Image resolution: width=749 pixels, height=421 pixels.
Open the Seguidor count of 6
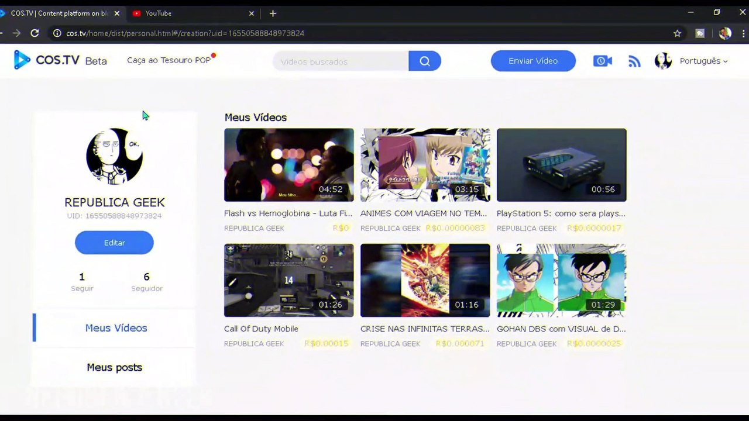147,281
